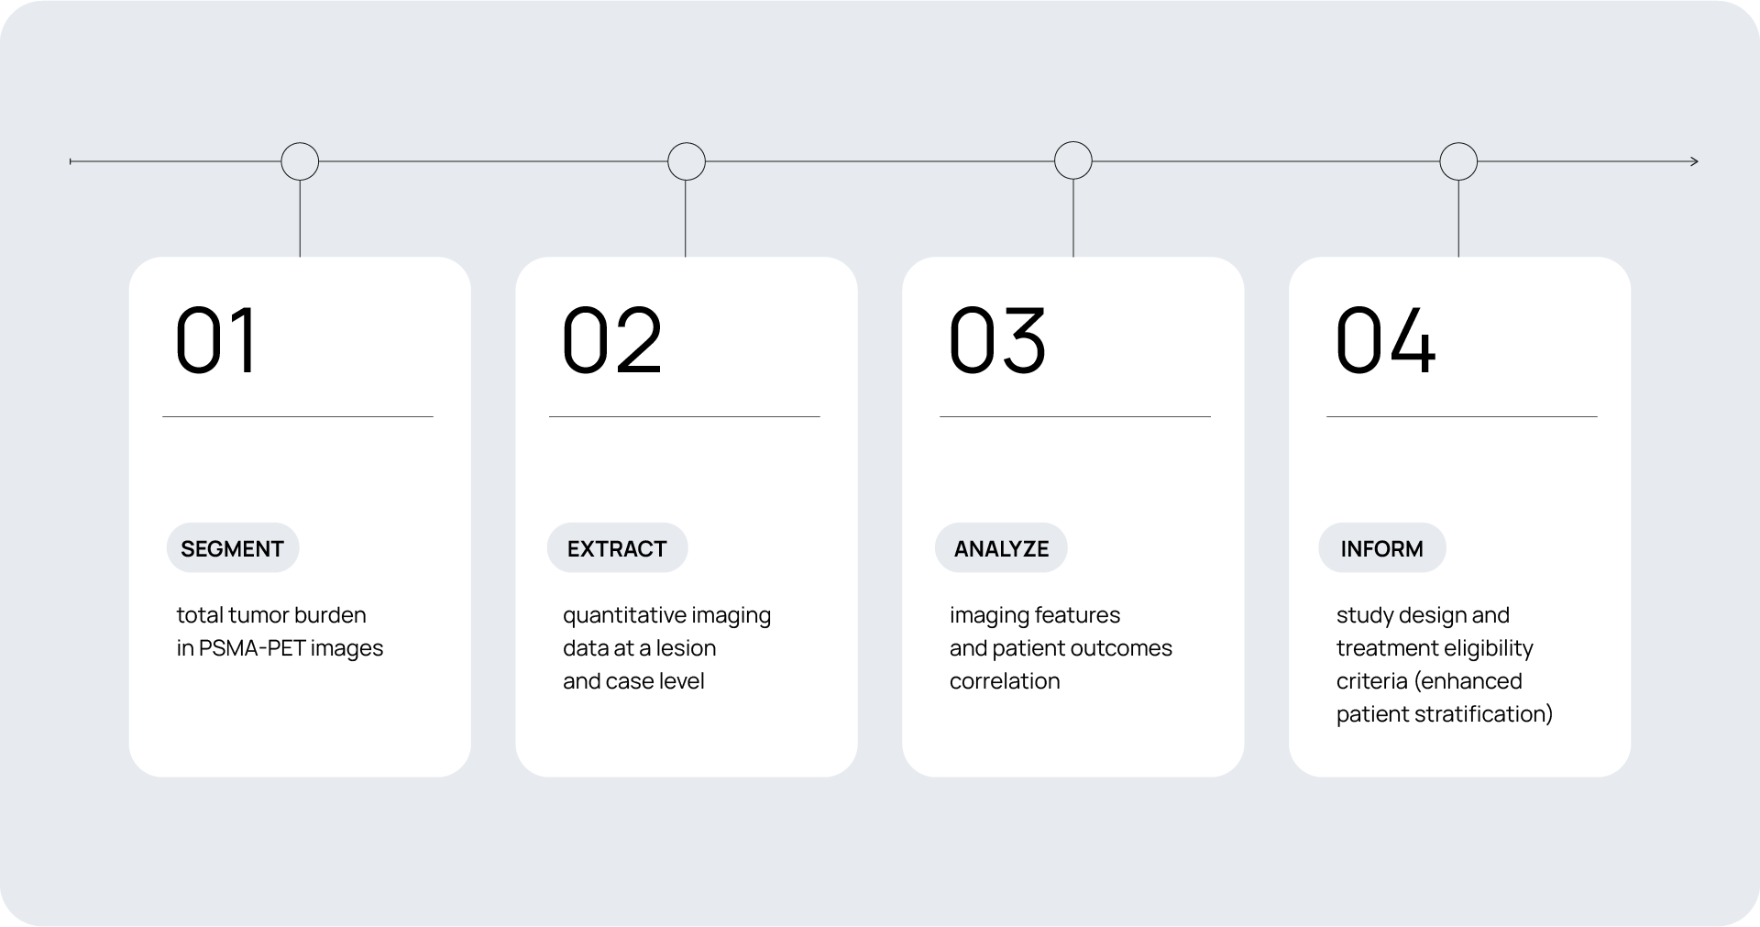Image resolution: width=1760 pixels, height=927 pixels.
Task: Click the first timeline circle marker
Action: pyautogui.click(x=300, y=161)
